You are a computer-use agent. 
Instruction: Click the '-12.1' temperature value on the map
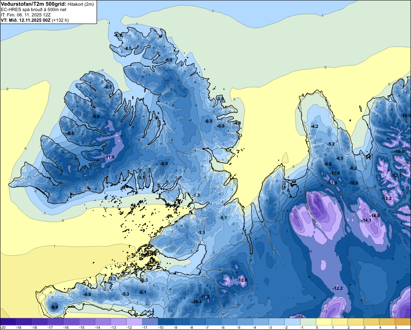click(396, 175)
